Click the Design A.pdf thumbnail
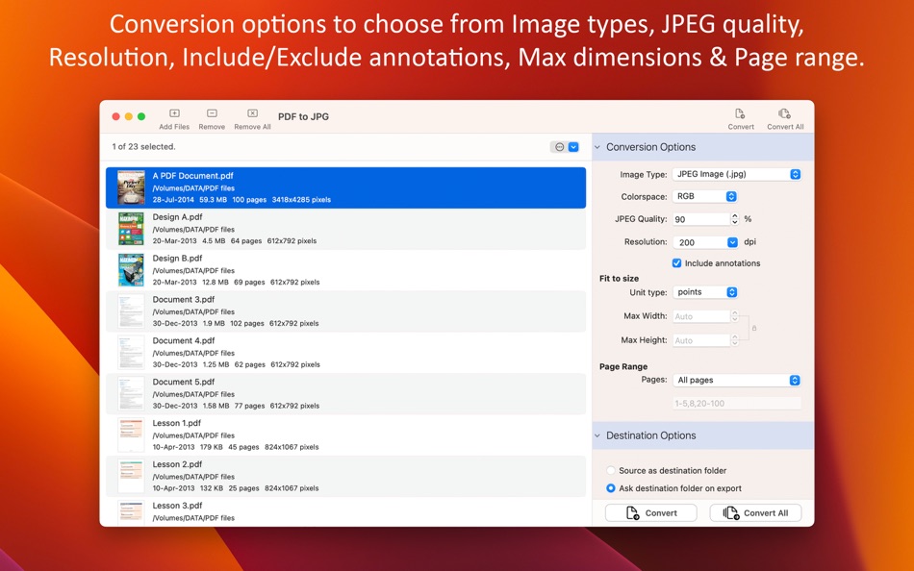Image resolution: width=914 pixels, height=571 pixels. [x=131, y=229]
